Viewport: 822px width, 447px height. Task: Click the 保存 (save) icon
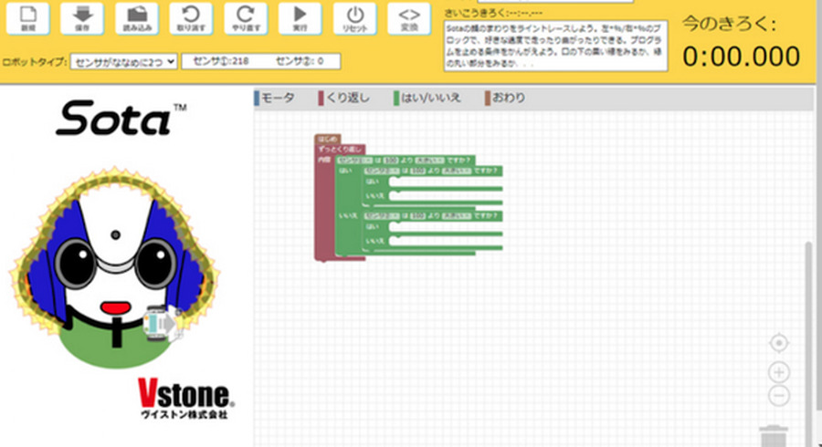coord(82,18)
